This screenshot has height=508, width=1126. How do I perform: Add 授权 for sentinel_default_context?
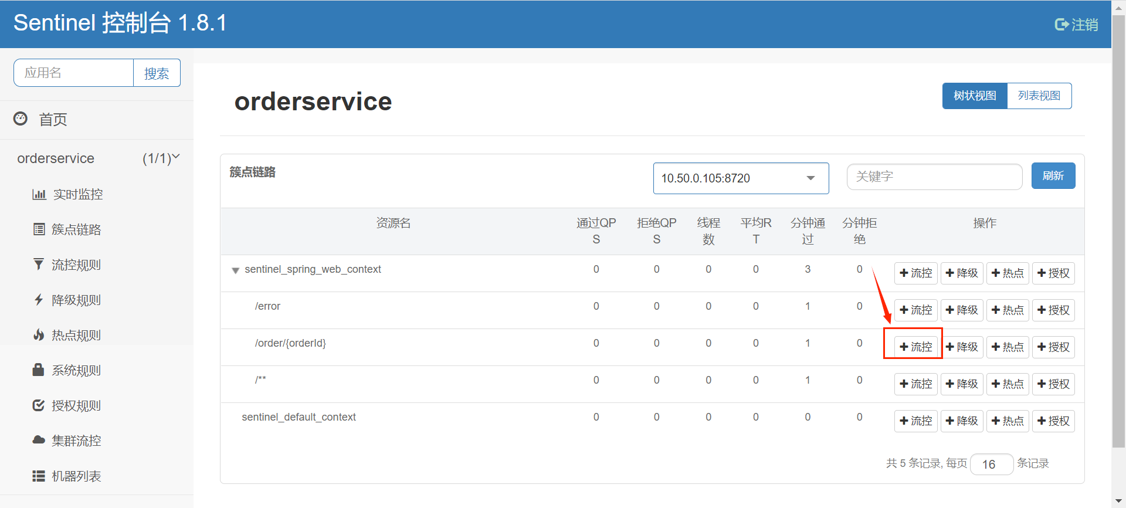[x=1053, y=421]
